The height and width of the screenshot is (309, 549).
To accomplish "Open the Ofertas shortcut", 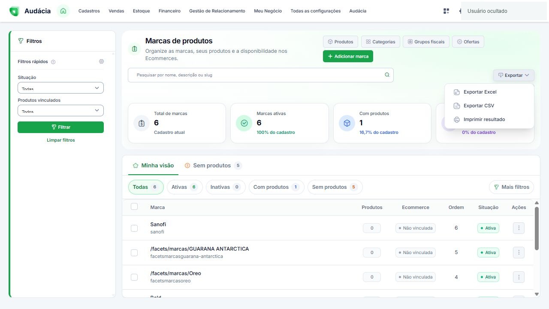I will (468, 42).
